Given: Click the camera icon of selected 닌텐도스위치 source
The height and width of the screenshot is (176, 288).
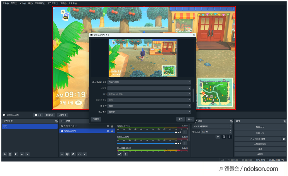Looking at the screenshot, I should (x=62, y=131).
